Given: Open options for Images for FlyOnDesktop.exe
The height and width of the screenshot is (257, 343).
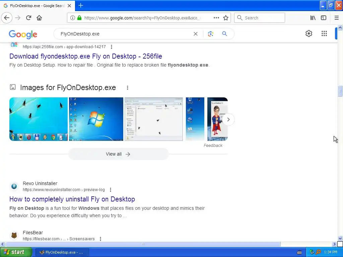Looking at the screenshot, I should tap(128, 88).
